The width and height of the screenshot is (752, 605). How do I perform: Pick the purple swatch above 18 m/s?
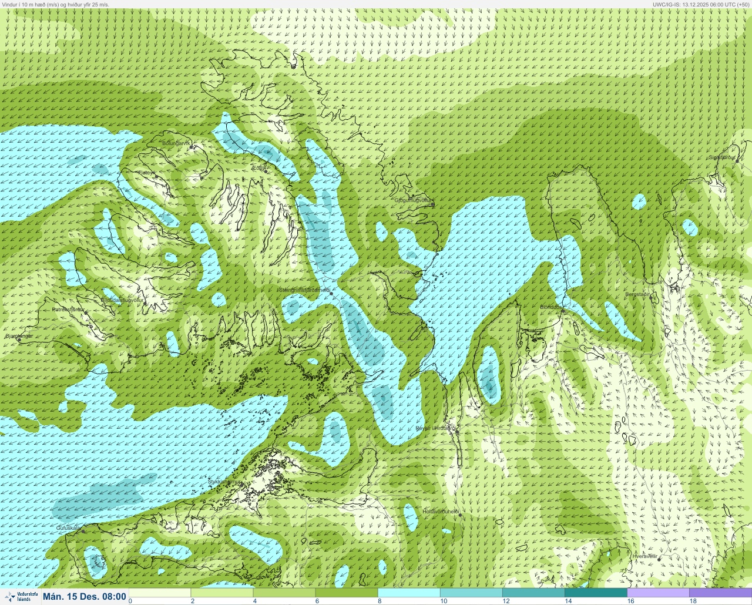[x=720, y=593]
